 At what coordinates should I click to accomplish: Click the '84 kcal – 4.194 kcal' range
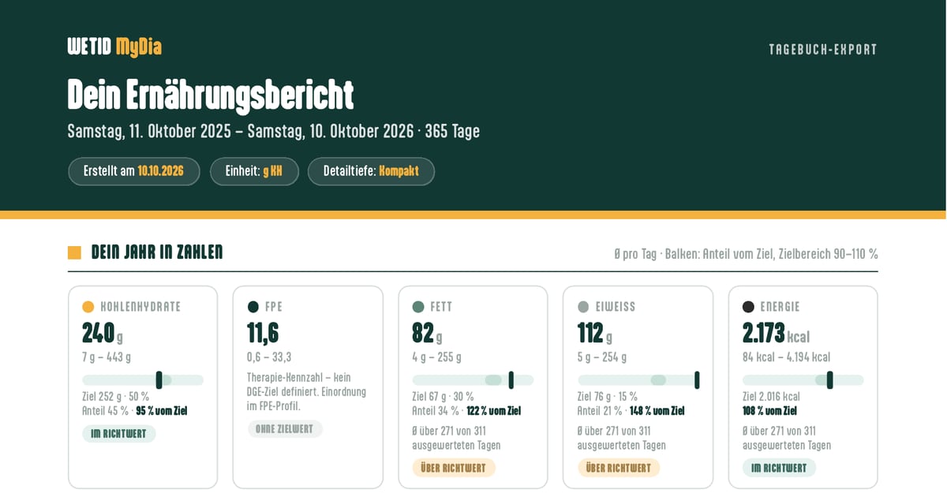click(x=786, y=357)
